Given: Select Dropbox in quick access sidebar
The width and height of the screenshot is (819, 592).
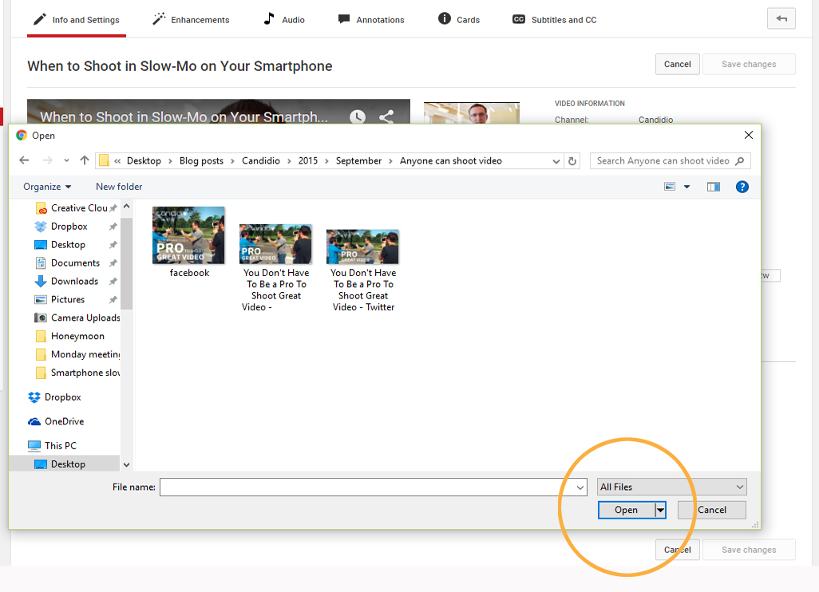Looking at the screenshot, I should click(x=69, y=227).
